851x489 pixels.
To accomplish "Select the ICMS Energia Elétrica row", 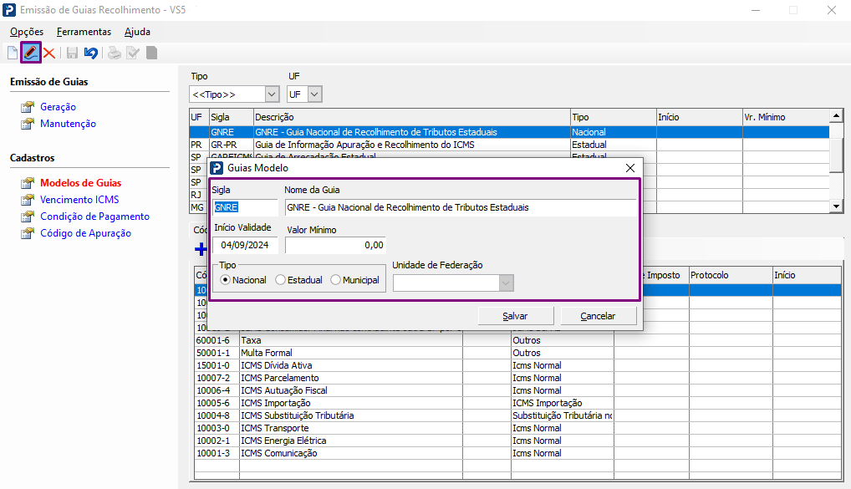I will pos(517,441).
